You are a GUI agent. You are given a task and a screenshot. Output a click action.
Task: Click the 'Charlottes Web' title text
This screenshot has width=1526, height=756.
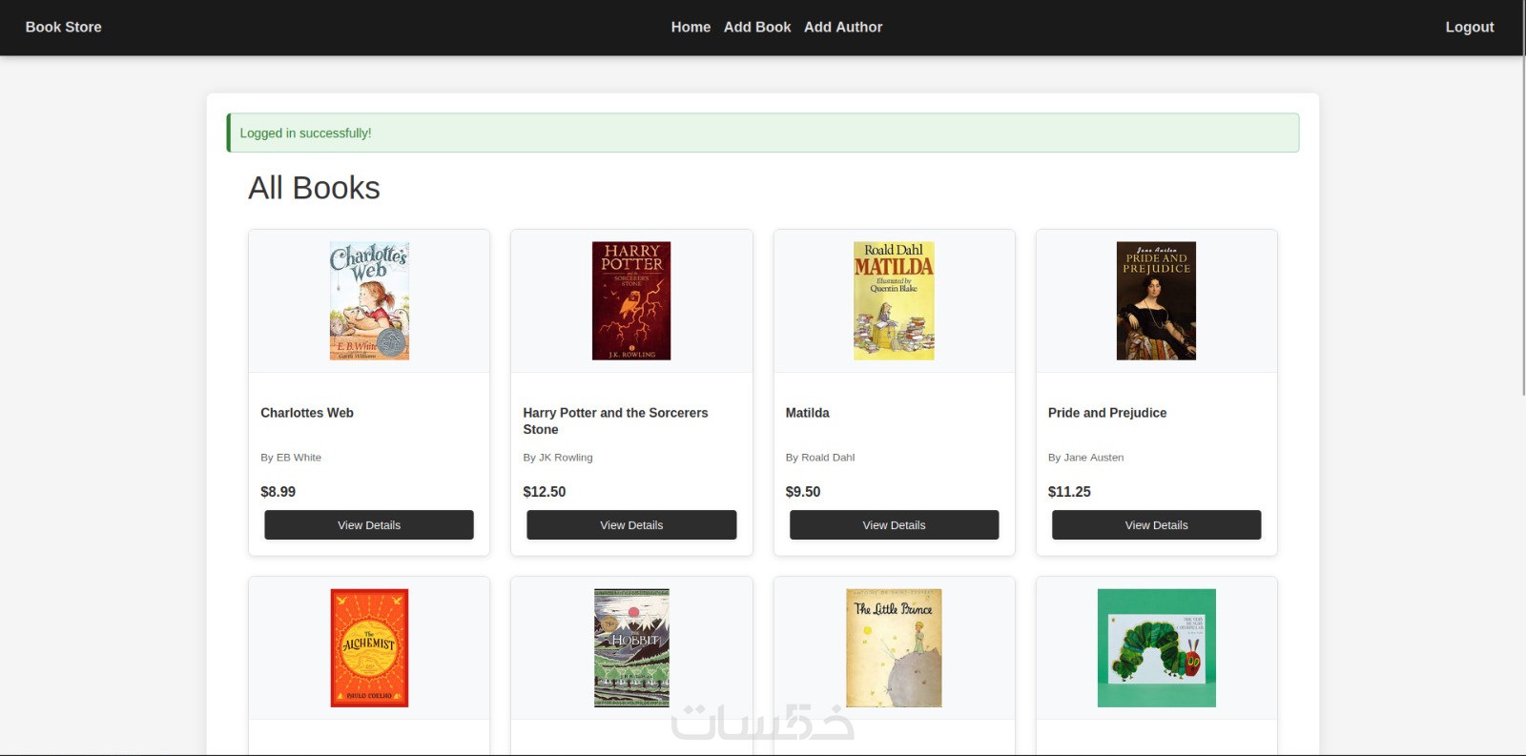click(307, 413)
